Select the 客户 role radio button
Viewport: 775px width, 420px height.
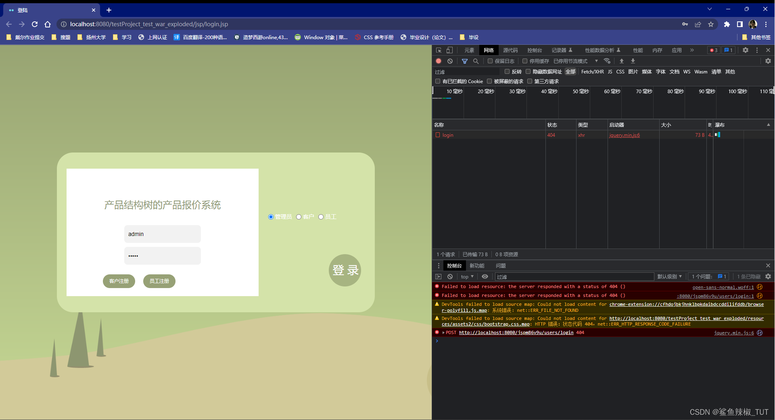click(299, 217)
